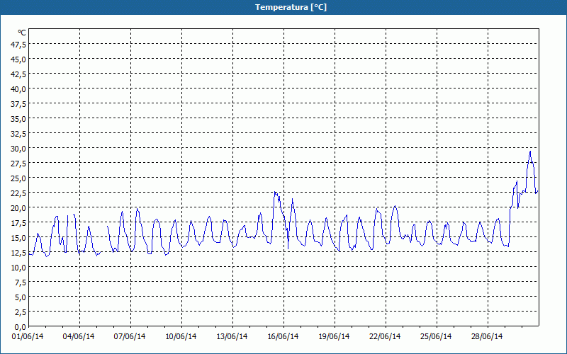Screen dimensions: 567x354
Task: Click the 07/06/14 date label
Action: (x=130, y=336)
